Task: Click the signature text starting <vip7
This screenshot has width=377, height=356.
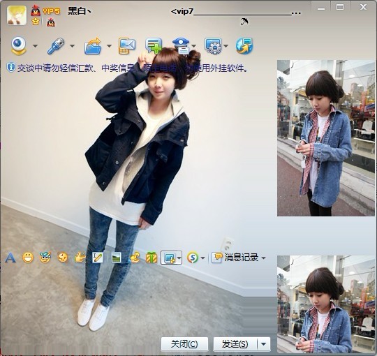Action: (x=236, y=12)
